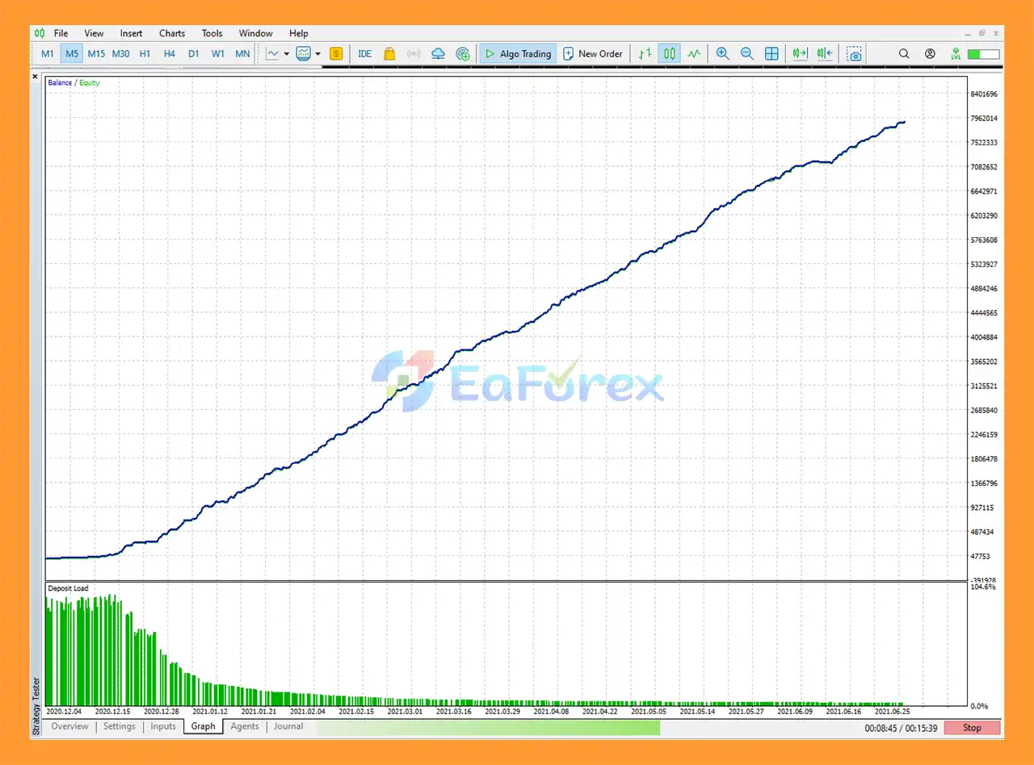Image resolution: width=1034 pixels, height=765 pixels.
Task: Stop the running strategy test
Action: (x=972, y=728)
